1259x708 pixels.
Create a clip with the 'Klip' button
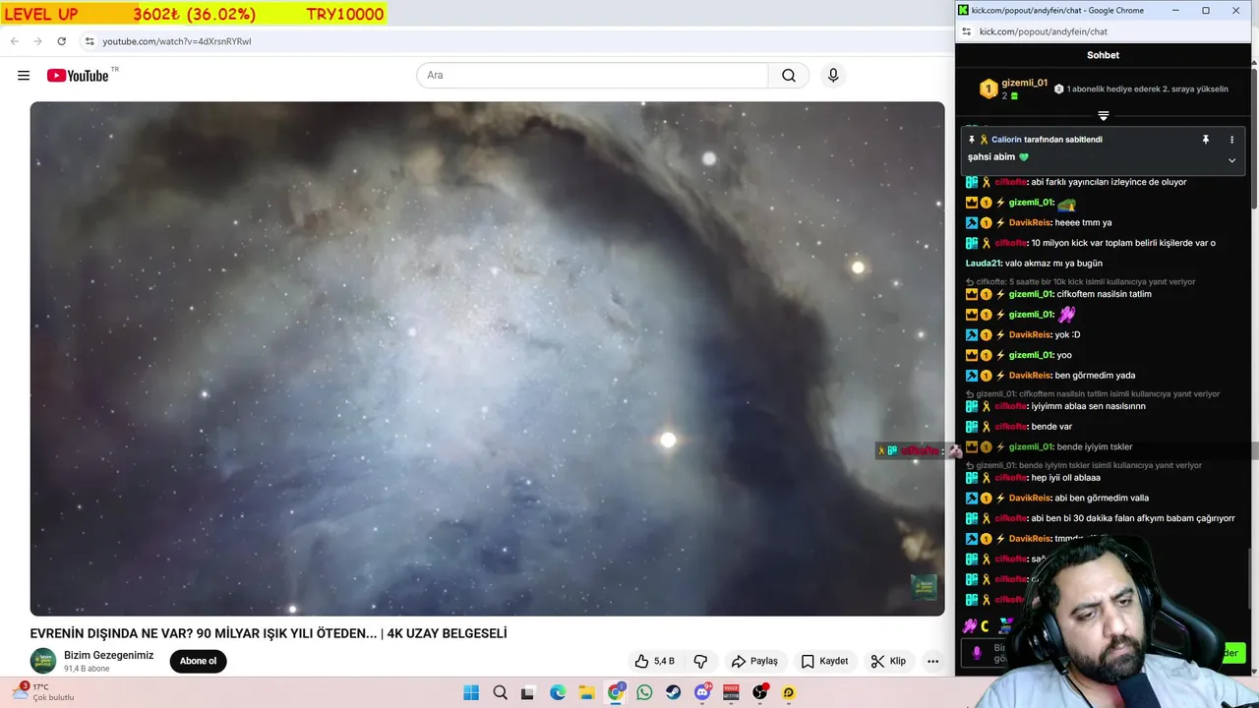coord(888,661)
